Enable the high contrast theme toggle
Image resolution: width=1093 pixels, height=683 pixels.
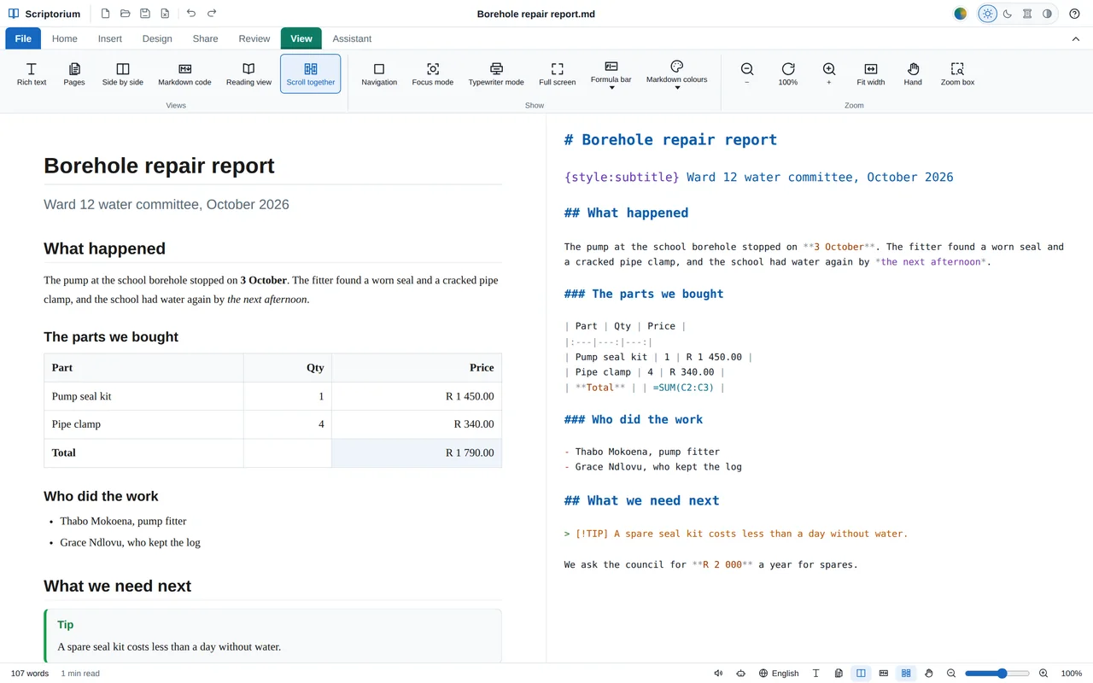(x=1047, y=14)
